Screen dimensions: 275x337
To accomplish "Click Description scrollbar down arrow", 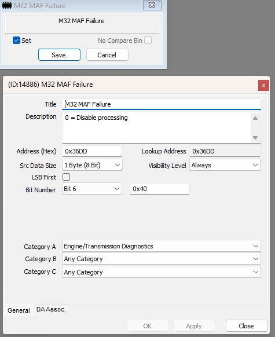I will point(255,138).
